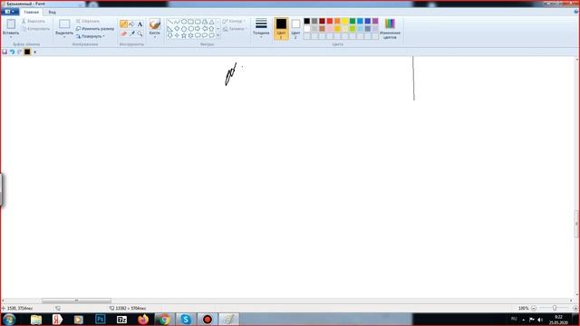580x326 pixels.
Task: Click the Save icon in quick access toolbar
Action: pyautogui.click(x=5, y=53)
